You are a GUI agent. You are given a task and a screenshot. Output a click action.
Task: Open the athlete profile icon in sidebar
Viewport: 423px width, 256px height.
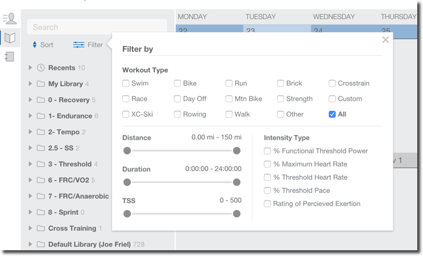pos(10,18)
